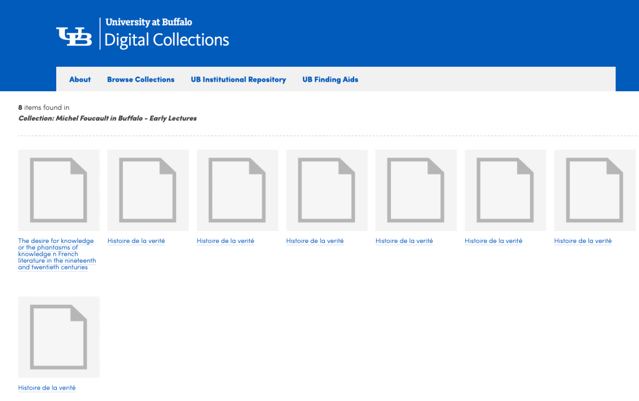Screen dimensions: 639x401
Task: Click the UB interlocking logo icon
Action: click(74, 37)
